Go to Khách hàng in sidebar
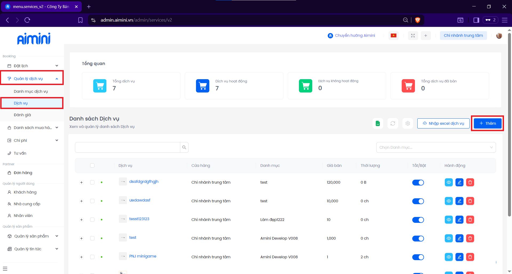512x274 pixels. [25, 192]
